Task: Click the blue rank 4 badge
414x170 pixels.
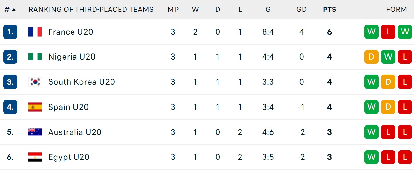Action: [x=10, y=107]
